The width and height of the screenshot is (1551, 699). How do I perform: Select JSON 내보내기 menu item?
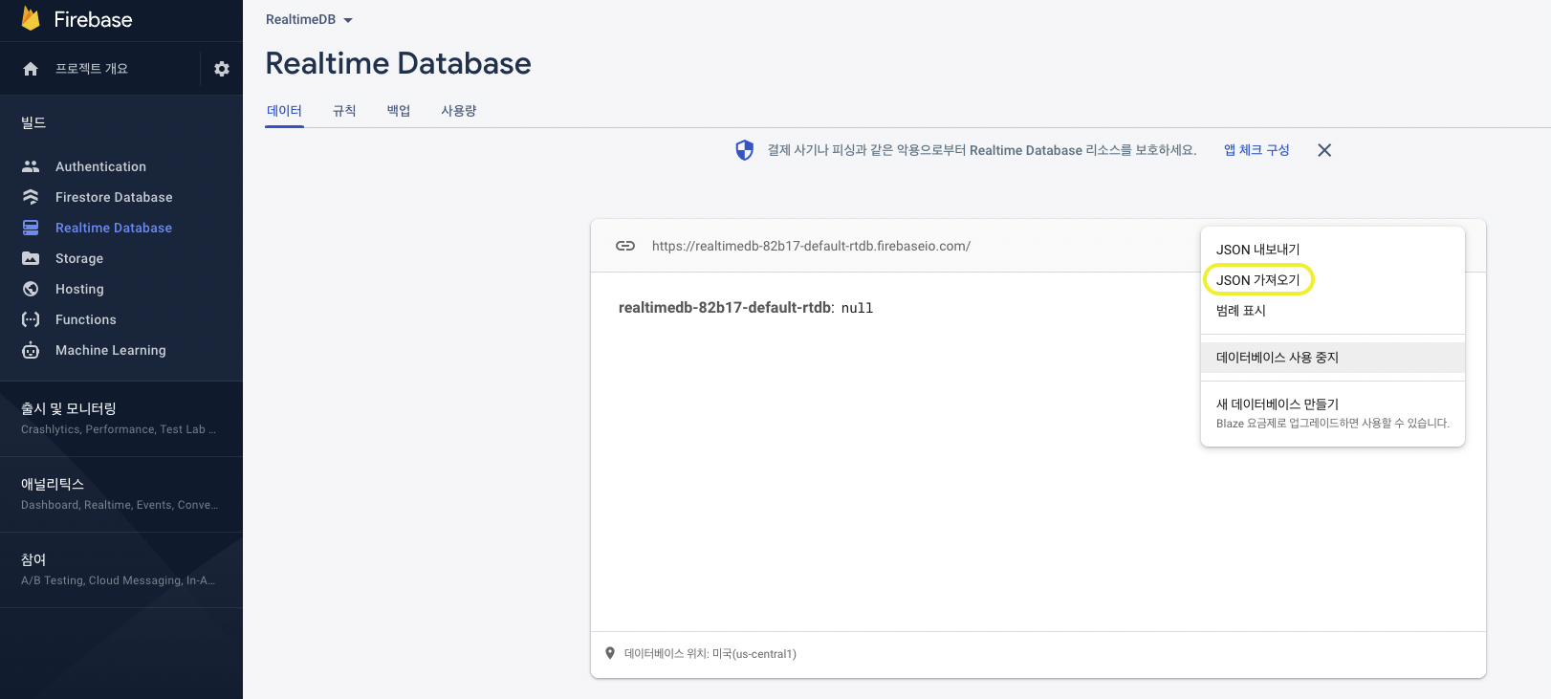tap(1333, 250)
